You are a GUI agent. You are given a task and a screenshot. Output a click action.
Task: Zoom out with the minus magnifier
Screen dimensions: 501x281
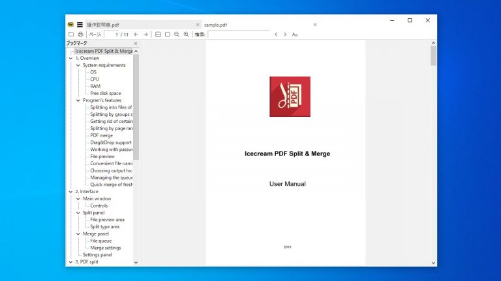coord(177,34)
